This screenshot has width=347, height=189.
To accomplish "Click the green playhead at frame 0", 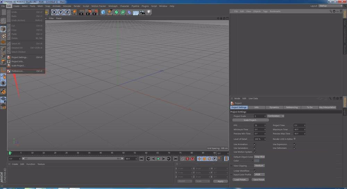I will click(10, 153).
